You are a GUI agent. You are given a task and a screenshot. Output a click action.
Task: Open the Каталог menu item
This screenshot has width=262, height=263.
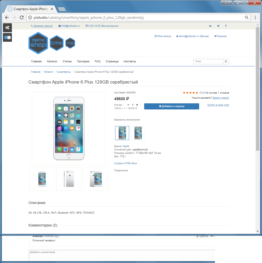(52, 61)
